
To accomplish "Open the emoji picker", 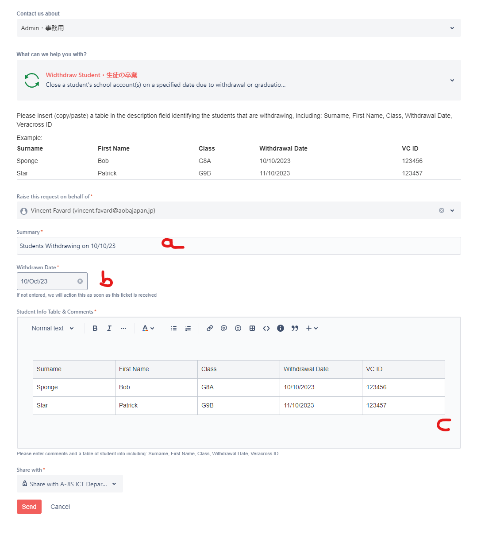I will coord(238,328).
